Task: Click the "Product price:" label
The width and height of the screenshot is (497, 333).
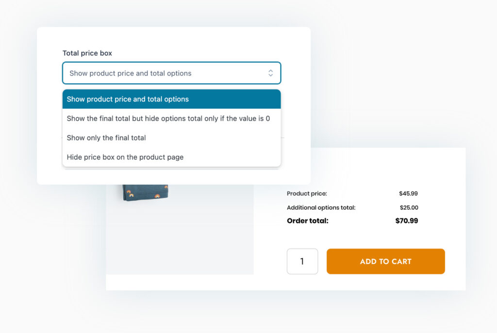Action: (307, 193)
